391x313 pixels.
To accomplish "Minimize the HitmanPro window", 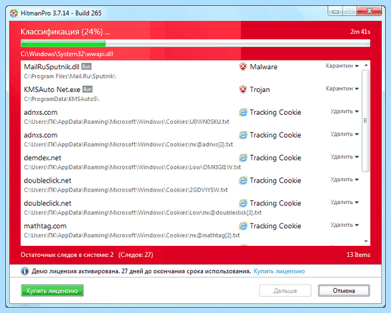I will coord(336,12).
